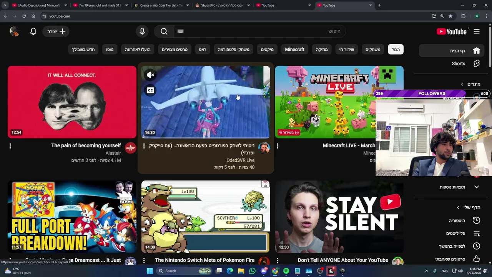The height and width of the screenshot is (277, 492).
Task: Open the hamburger guide menu
Action: (x=477, y=32)
